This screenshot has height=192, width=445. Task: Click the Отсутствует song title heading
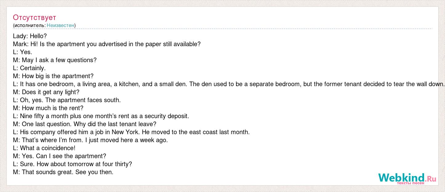point(34,17)
